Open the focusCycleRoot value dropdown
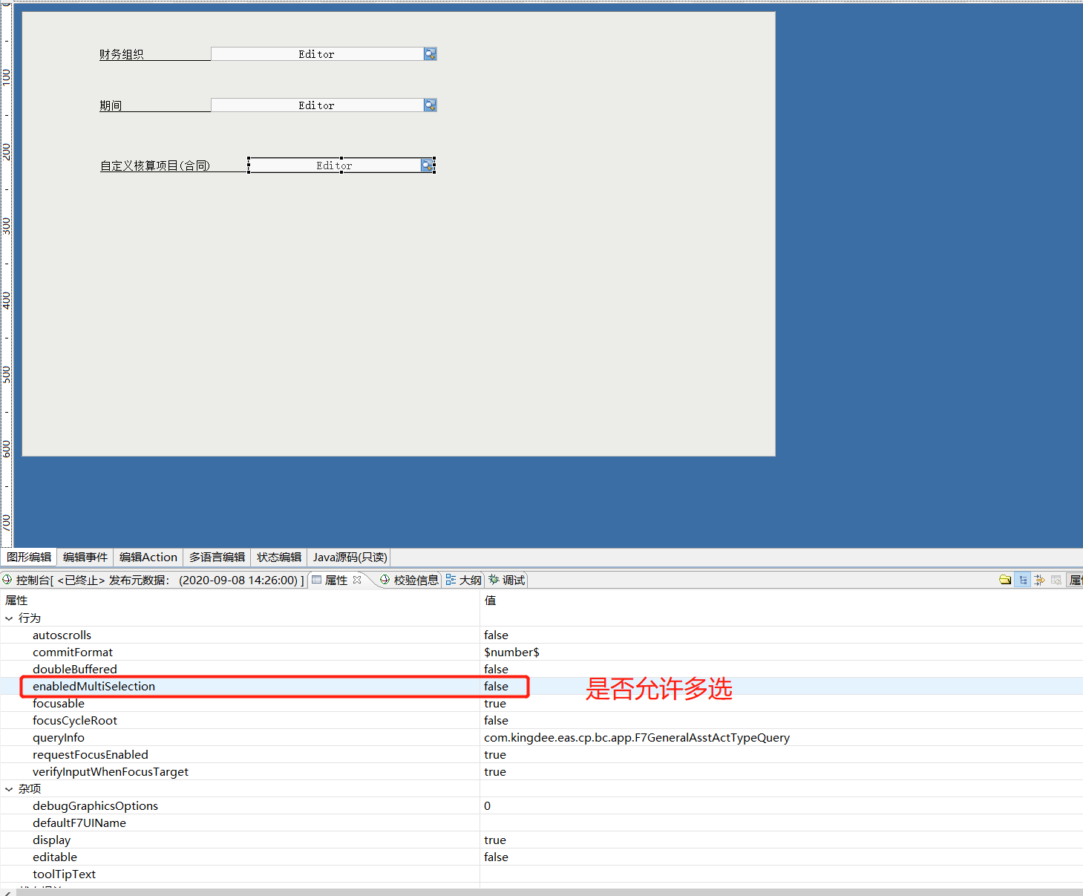 [496, 720]
